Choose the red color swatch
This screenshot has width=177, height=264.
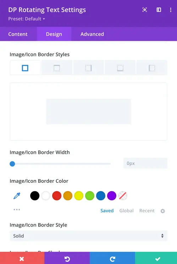(x=57, y=196)
